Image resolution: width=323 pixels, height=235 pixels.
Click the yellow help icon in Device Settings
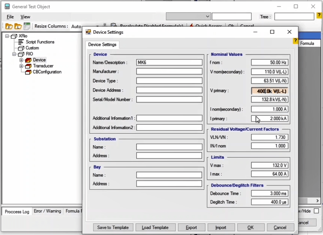(x=296, y=40)
